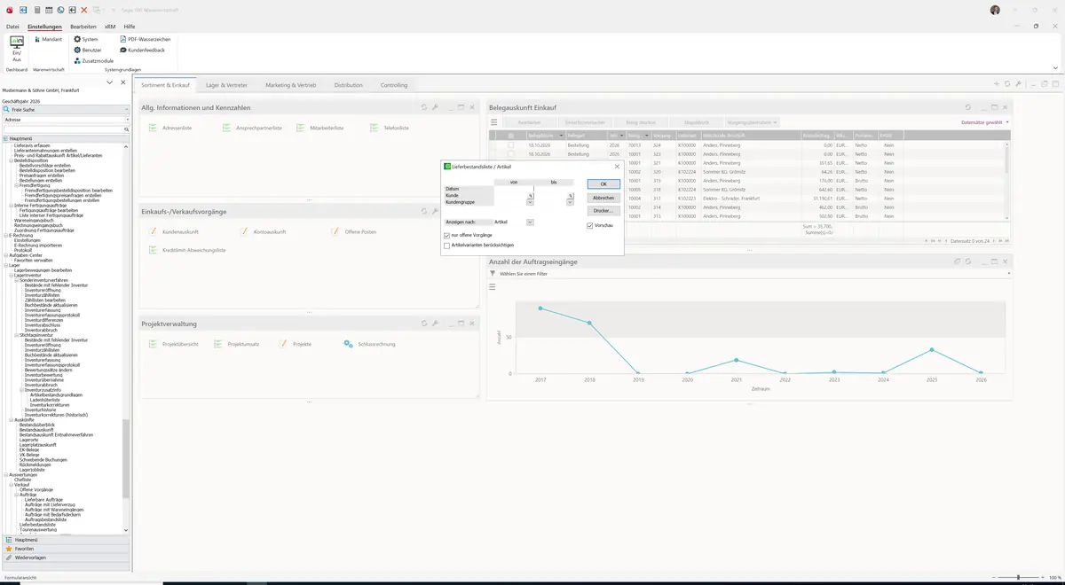Viewport: 1065px width, 585px height.
Task: Enable Artikelvarianten berücksichtigen checkbox
Action: [447, 245]
